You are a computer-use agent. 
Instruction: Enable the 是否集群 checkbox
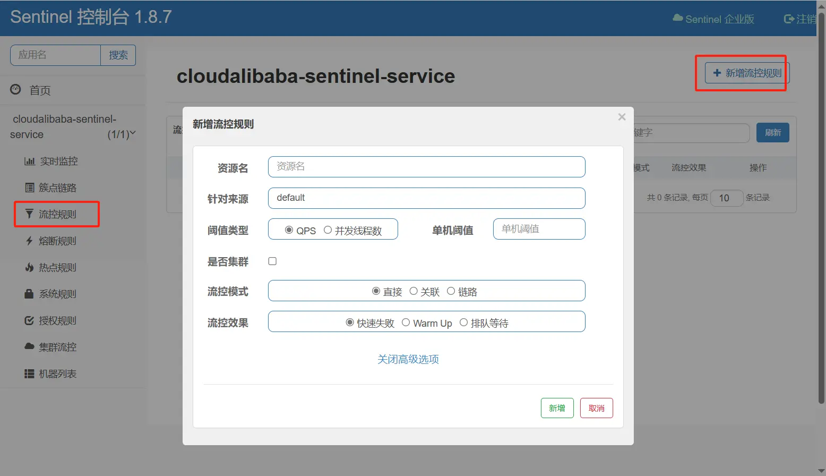[x=272, y=261]
